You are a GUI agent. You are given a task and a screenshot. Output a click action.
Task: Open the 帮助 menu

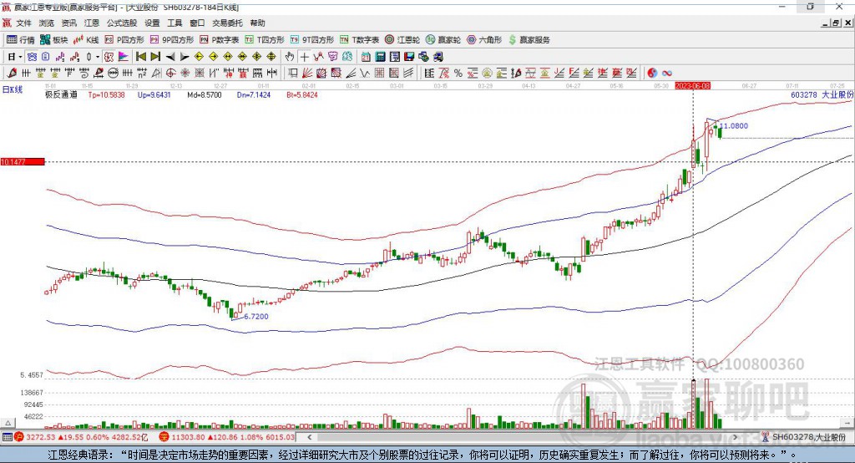(x=257, y=23)
